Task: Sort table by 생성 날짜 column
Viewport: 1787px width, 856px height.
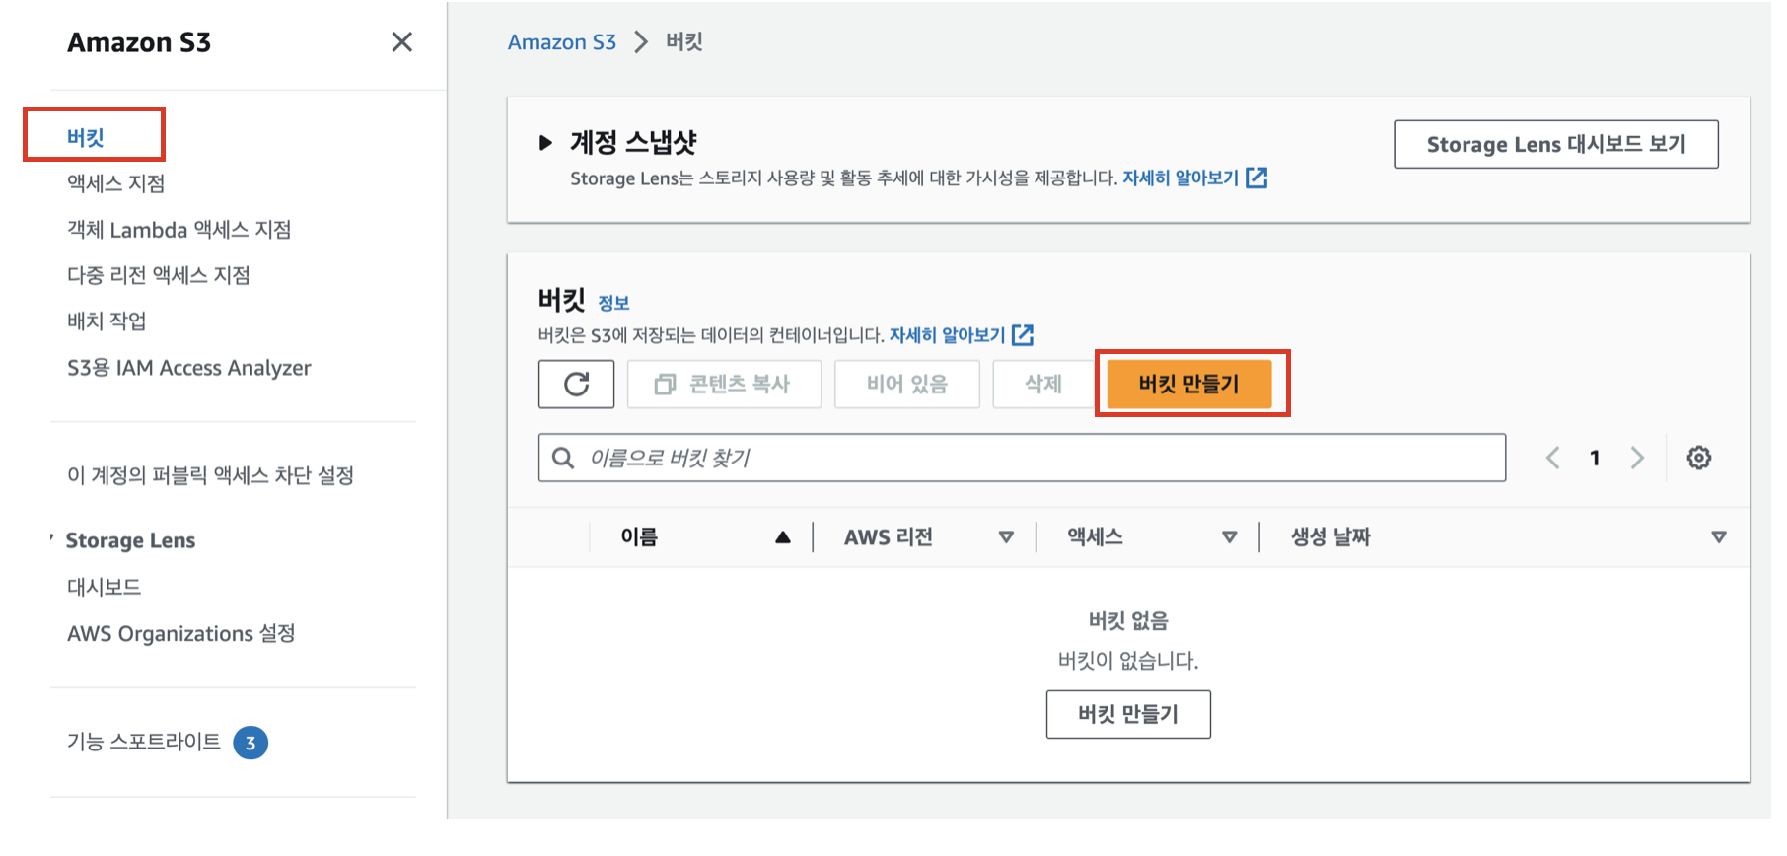Action: (1719, 537)
